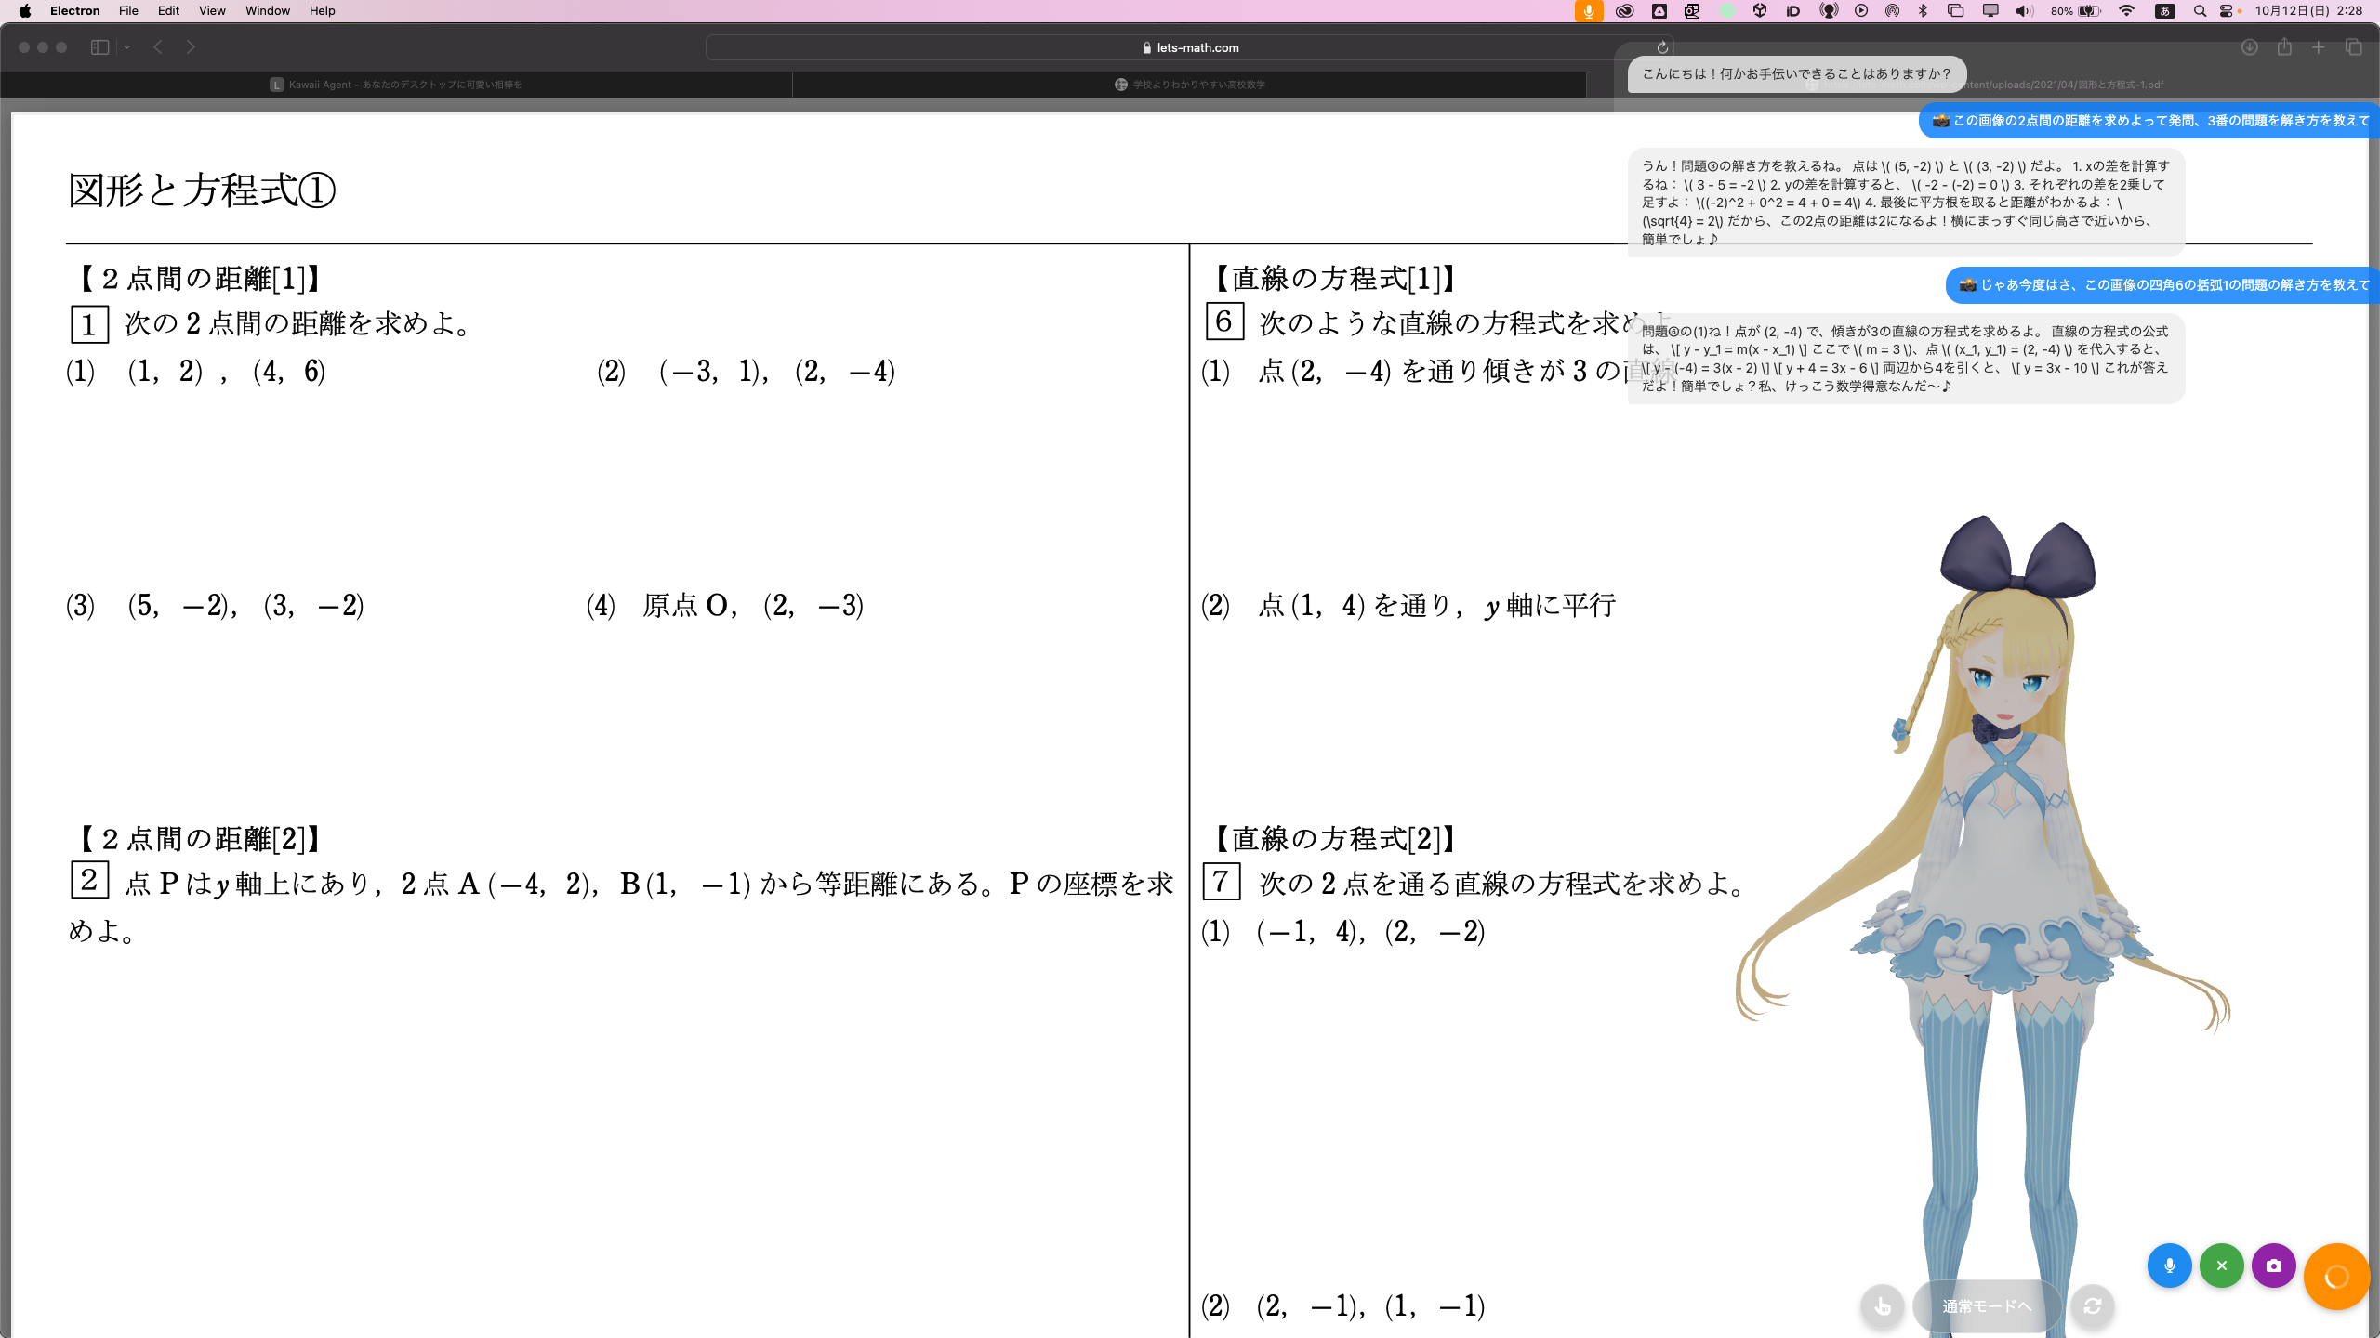Reload the page in the address bar
The height and width of the screenshot is (1338, 2380).
[x=1662, y=47]
